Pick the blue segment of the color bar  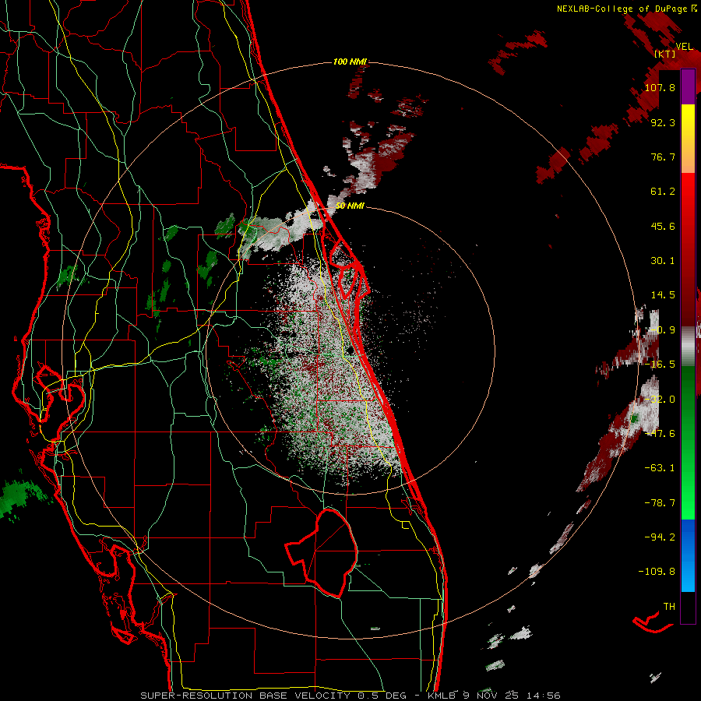coord(688,555)
